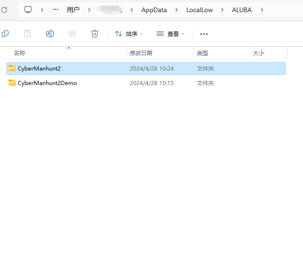The height and width of the screenshot is (265, 303).
Task: Click the Rename toolbar icon
Action: pyautogui.click(x=50, y=34)
